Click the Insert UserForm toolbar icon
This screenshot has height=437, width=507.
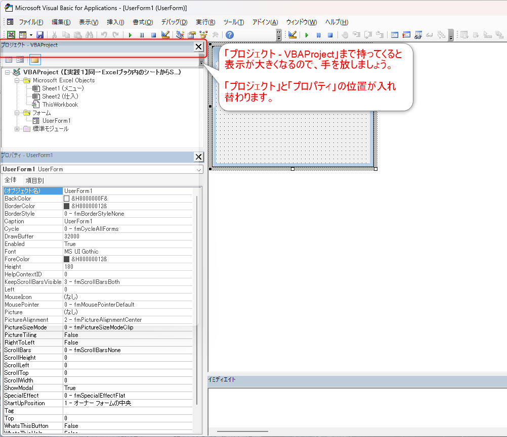click(x=23, y=35)
